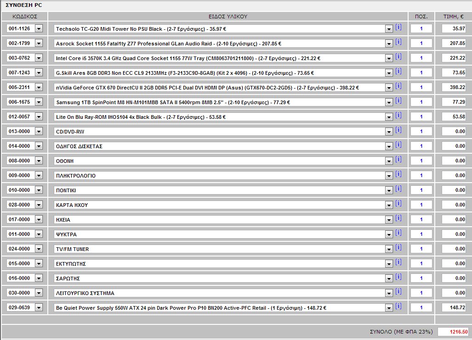
Task: Click quantity field in ΟΘΟΝΗ row
Action: click(x=421, y=161)
